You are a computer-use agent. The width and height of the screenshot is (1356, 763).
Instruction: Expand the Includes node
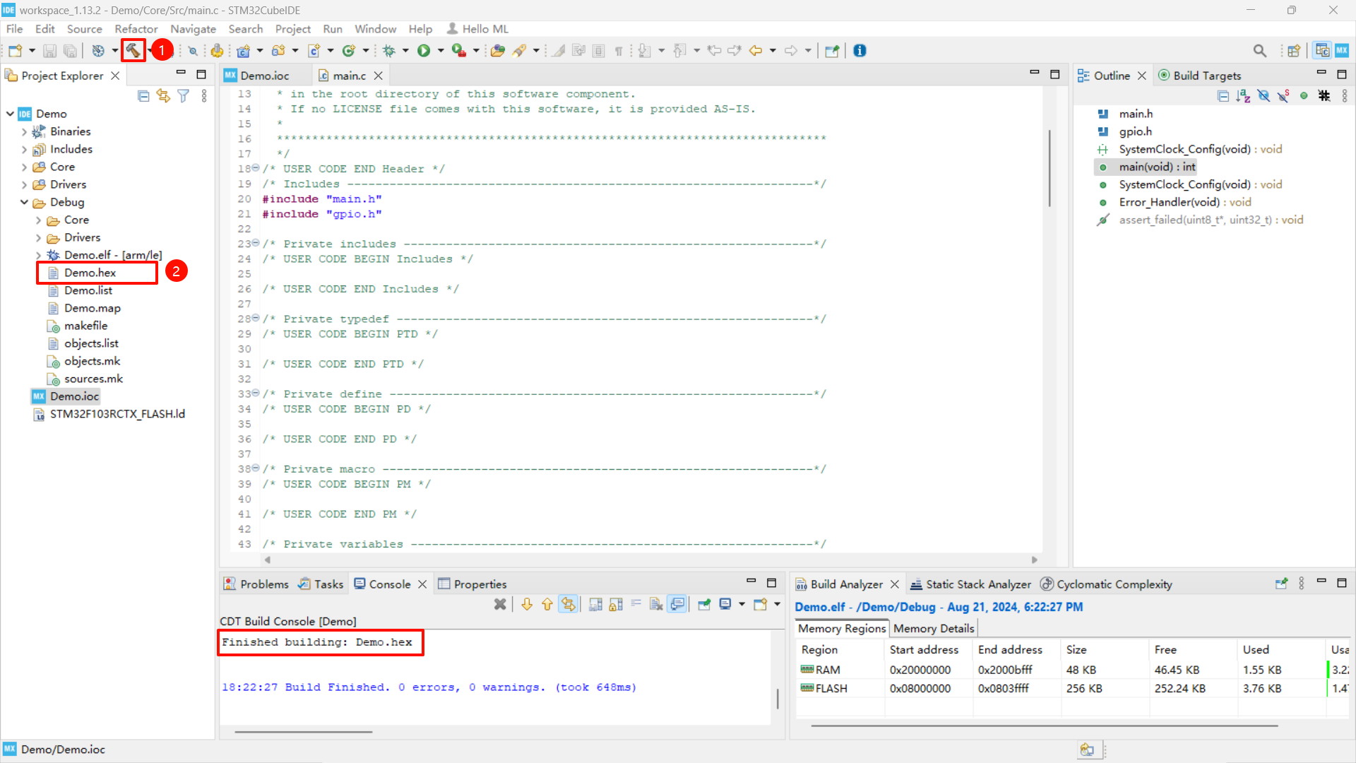point(25,149)
